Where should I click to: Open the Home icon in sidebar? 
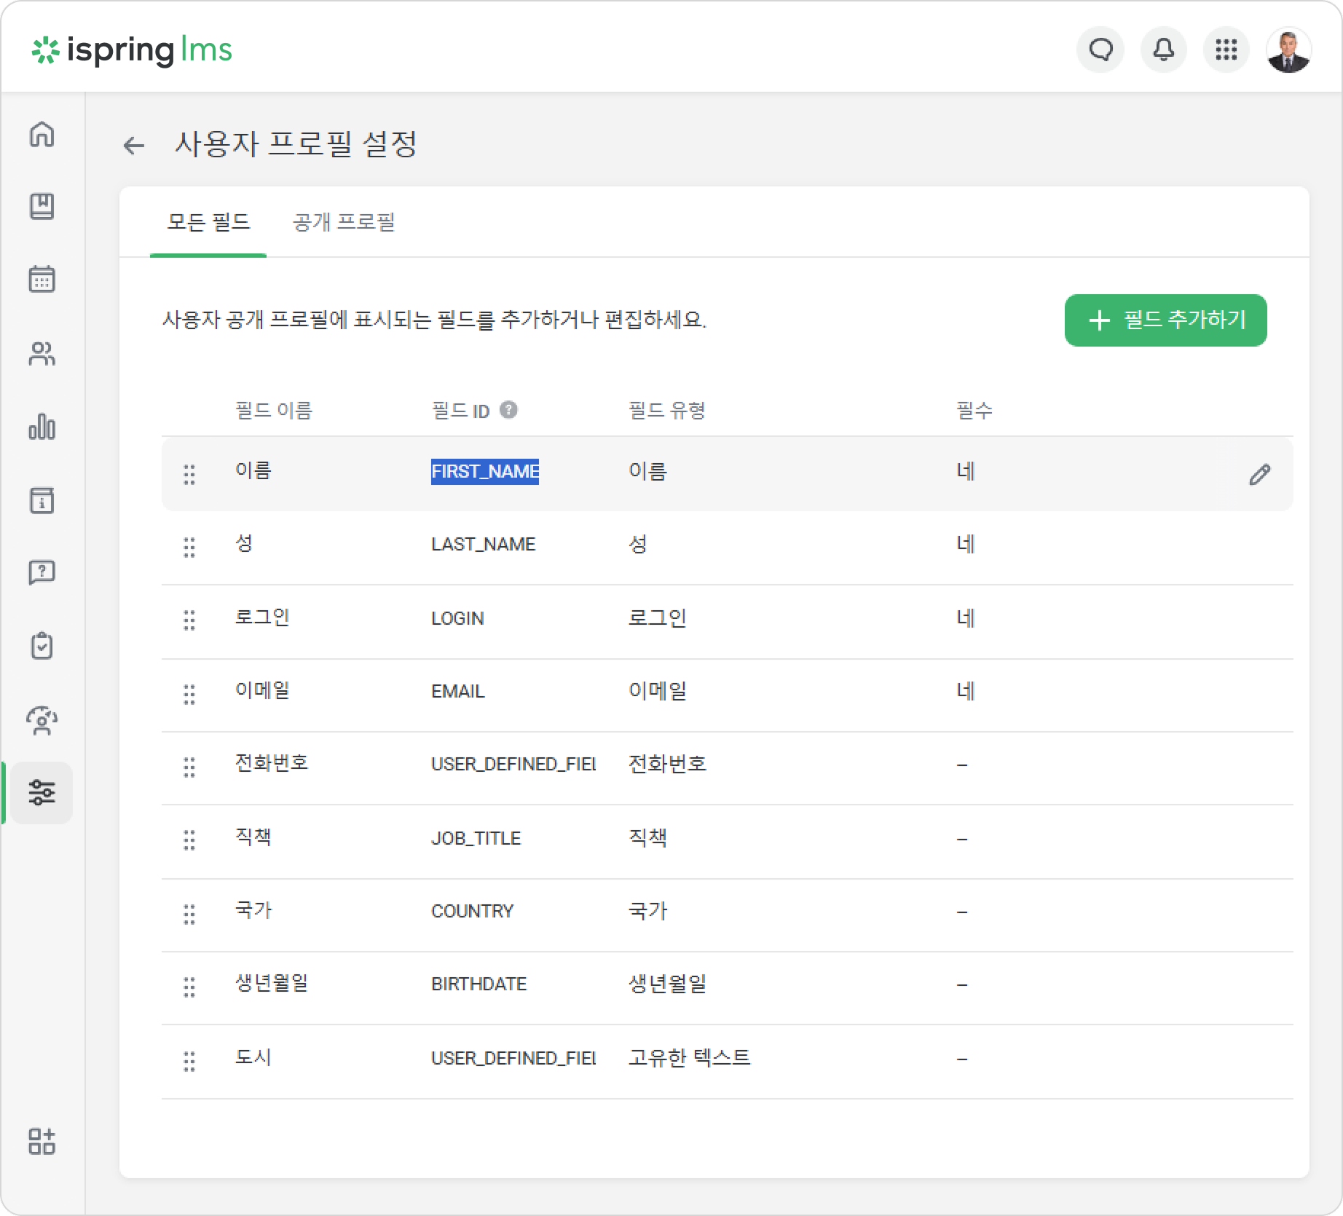pyautogui.click(x=42, y=134)
